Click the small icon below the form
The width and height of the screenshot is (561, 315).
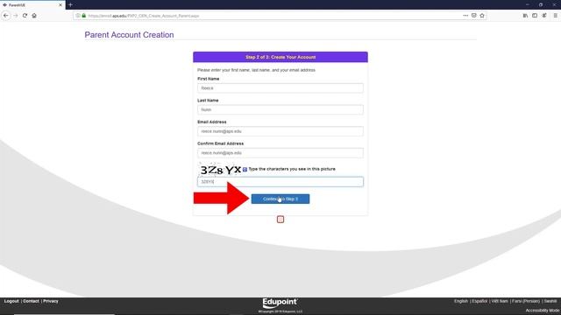point(280,220)
